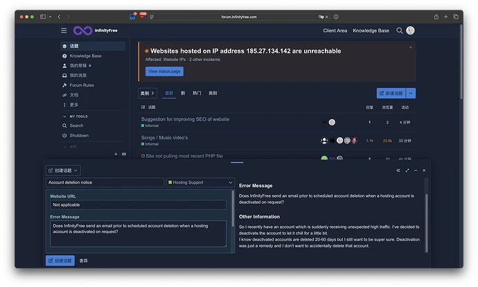Show Safari tab overview
The height and width of the screenshot is (287, 478).
(456, 17)
